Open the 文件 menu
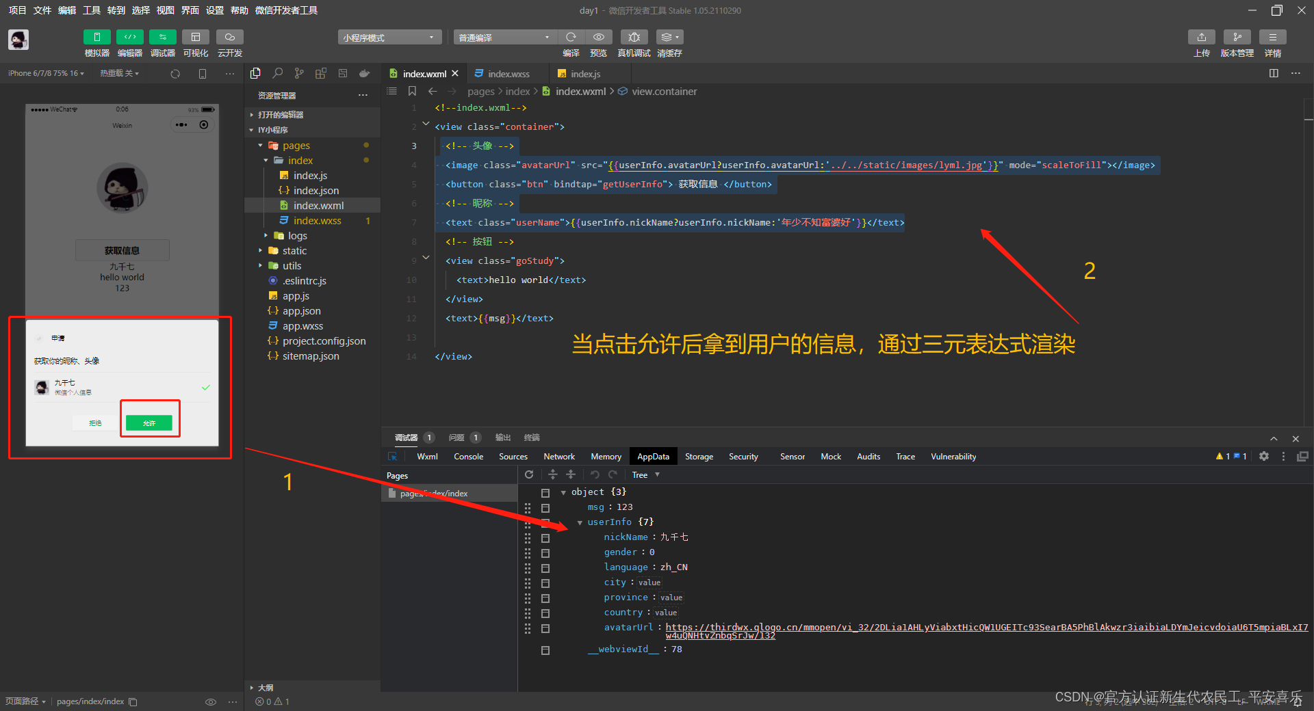 coord(42,10)
